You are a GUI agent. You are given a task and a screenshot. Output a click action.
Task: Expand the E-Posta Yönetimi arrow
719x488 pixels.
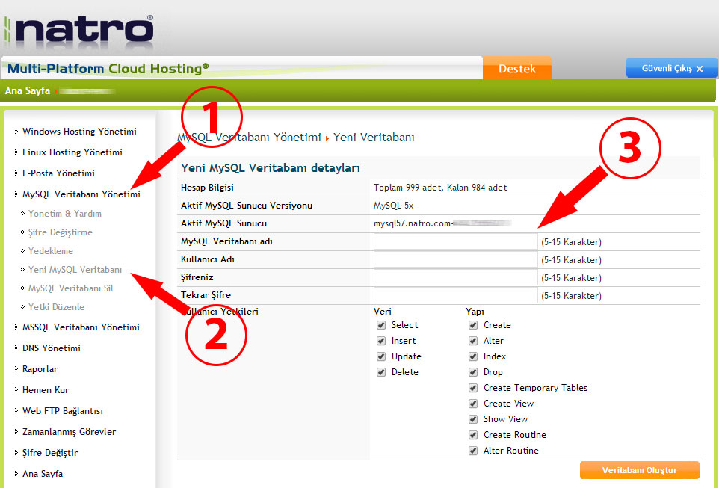point(16,173)
